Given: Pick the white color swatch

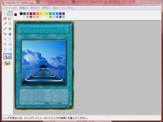Looking at the screenshot, I should coord(21,17).
